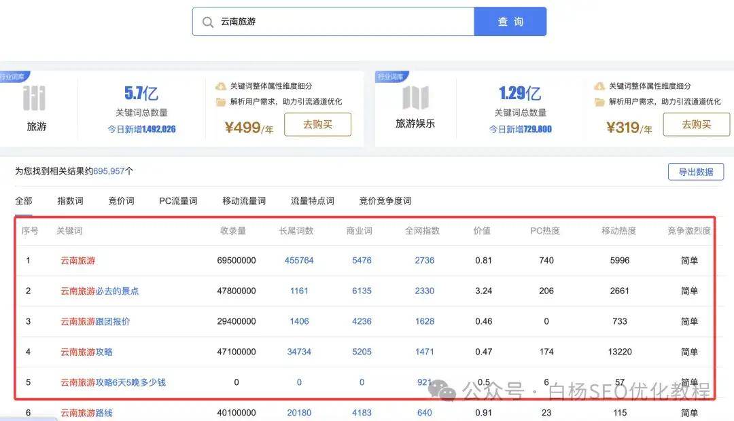Open keyword 云南旅游必去的景点
Screen dimensions: 734x421
tap(99, 291)
